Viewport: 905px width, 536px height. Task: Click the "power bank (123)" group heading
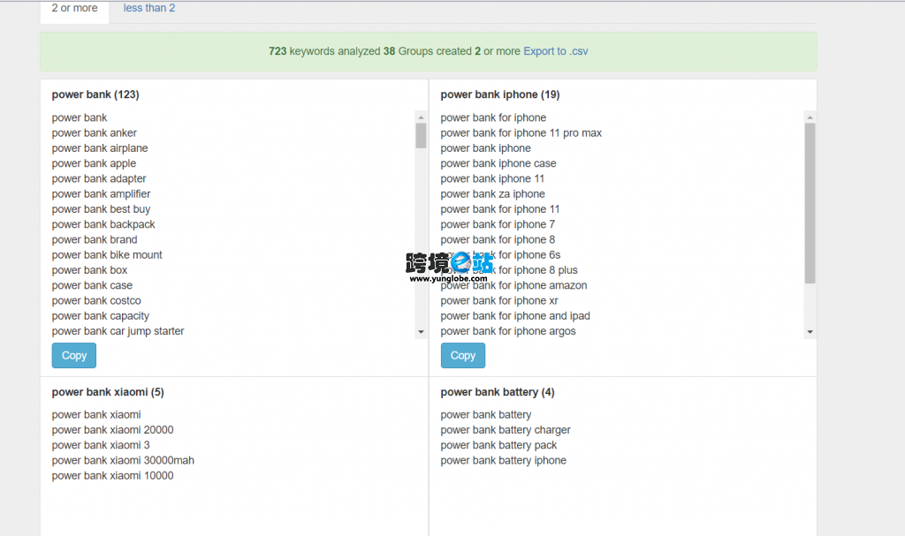click(x=95, y=94)
